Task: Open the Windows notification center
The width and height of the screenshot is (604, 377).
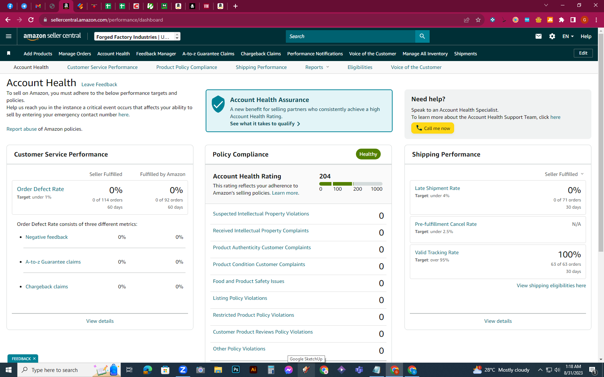Action: [x=593, y=370]
